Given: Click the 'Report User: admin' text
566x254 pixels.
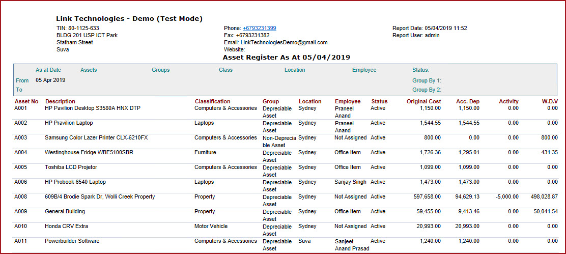Looking at the screenshot, I should [x=416, y=35].
